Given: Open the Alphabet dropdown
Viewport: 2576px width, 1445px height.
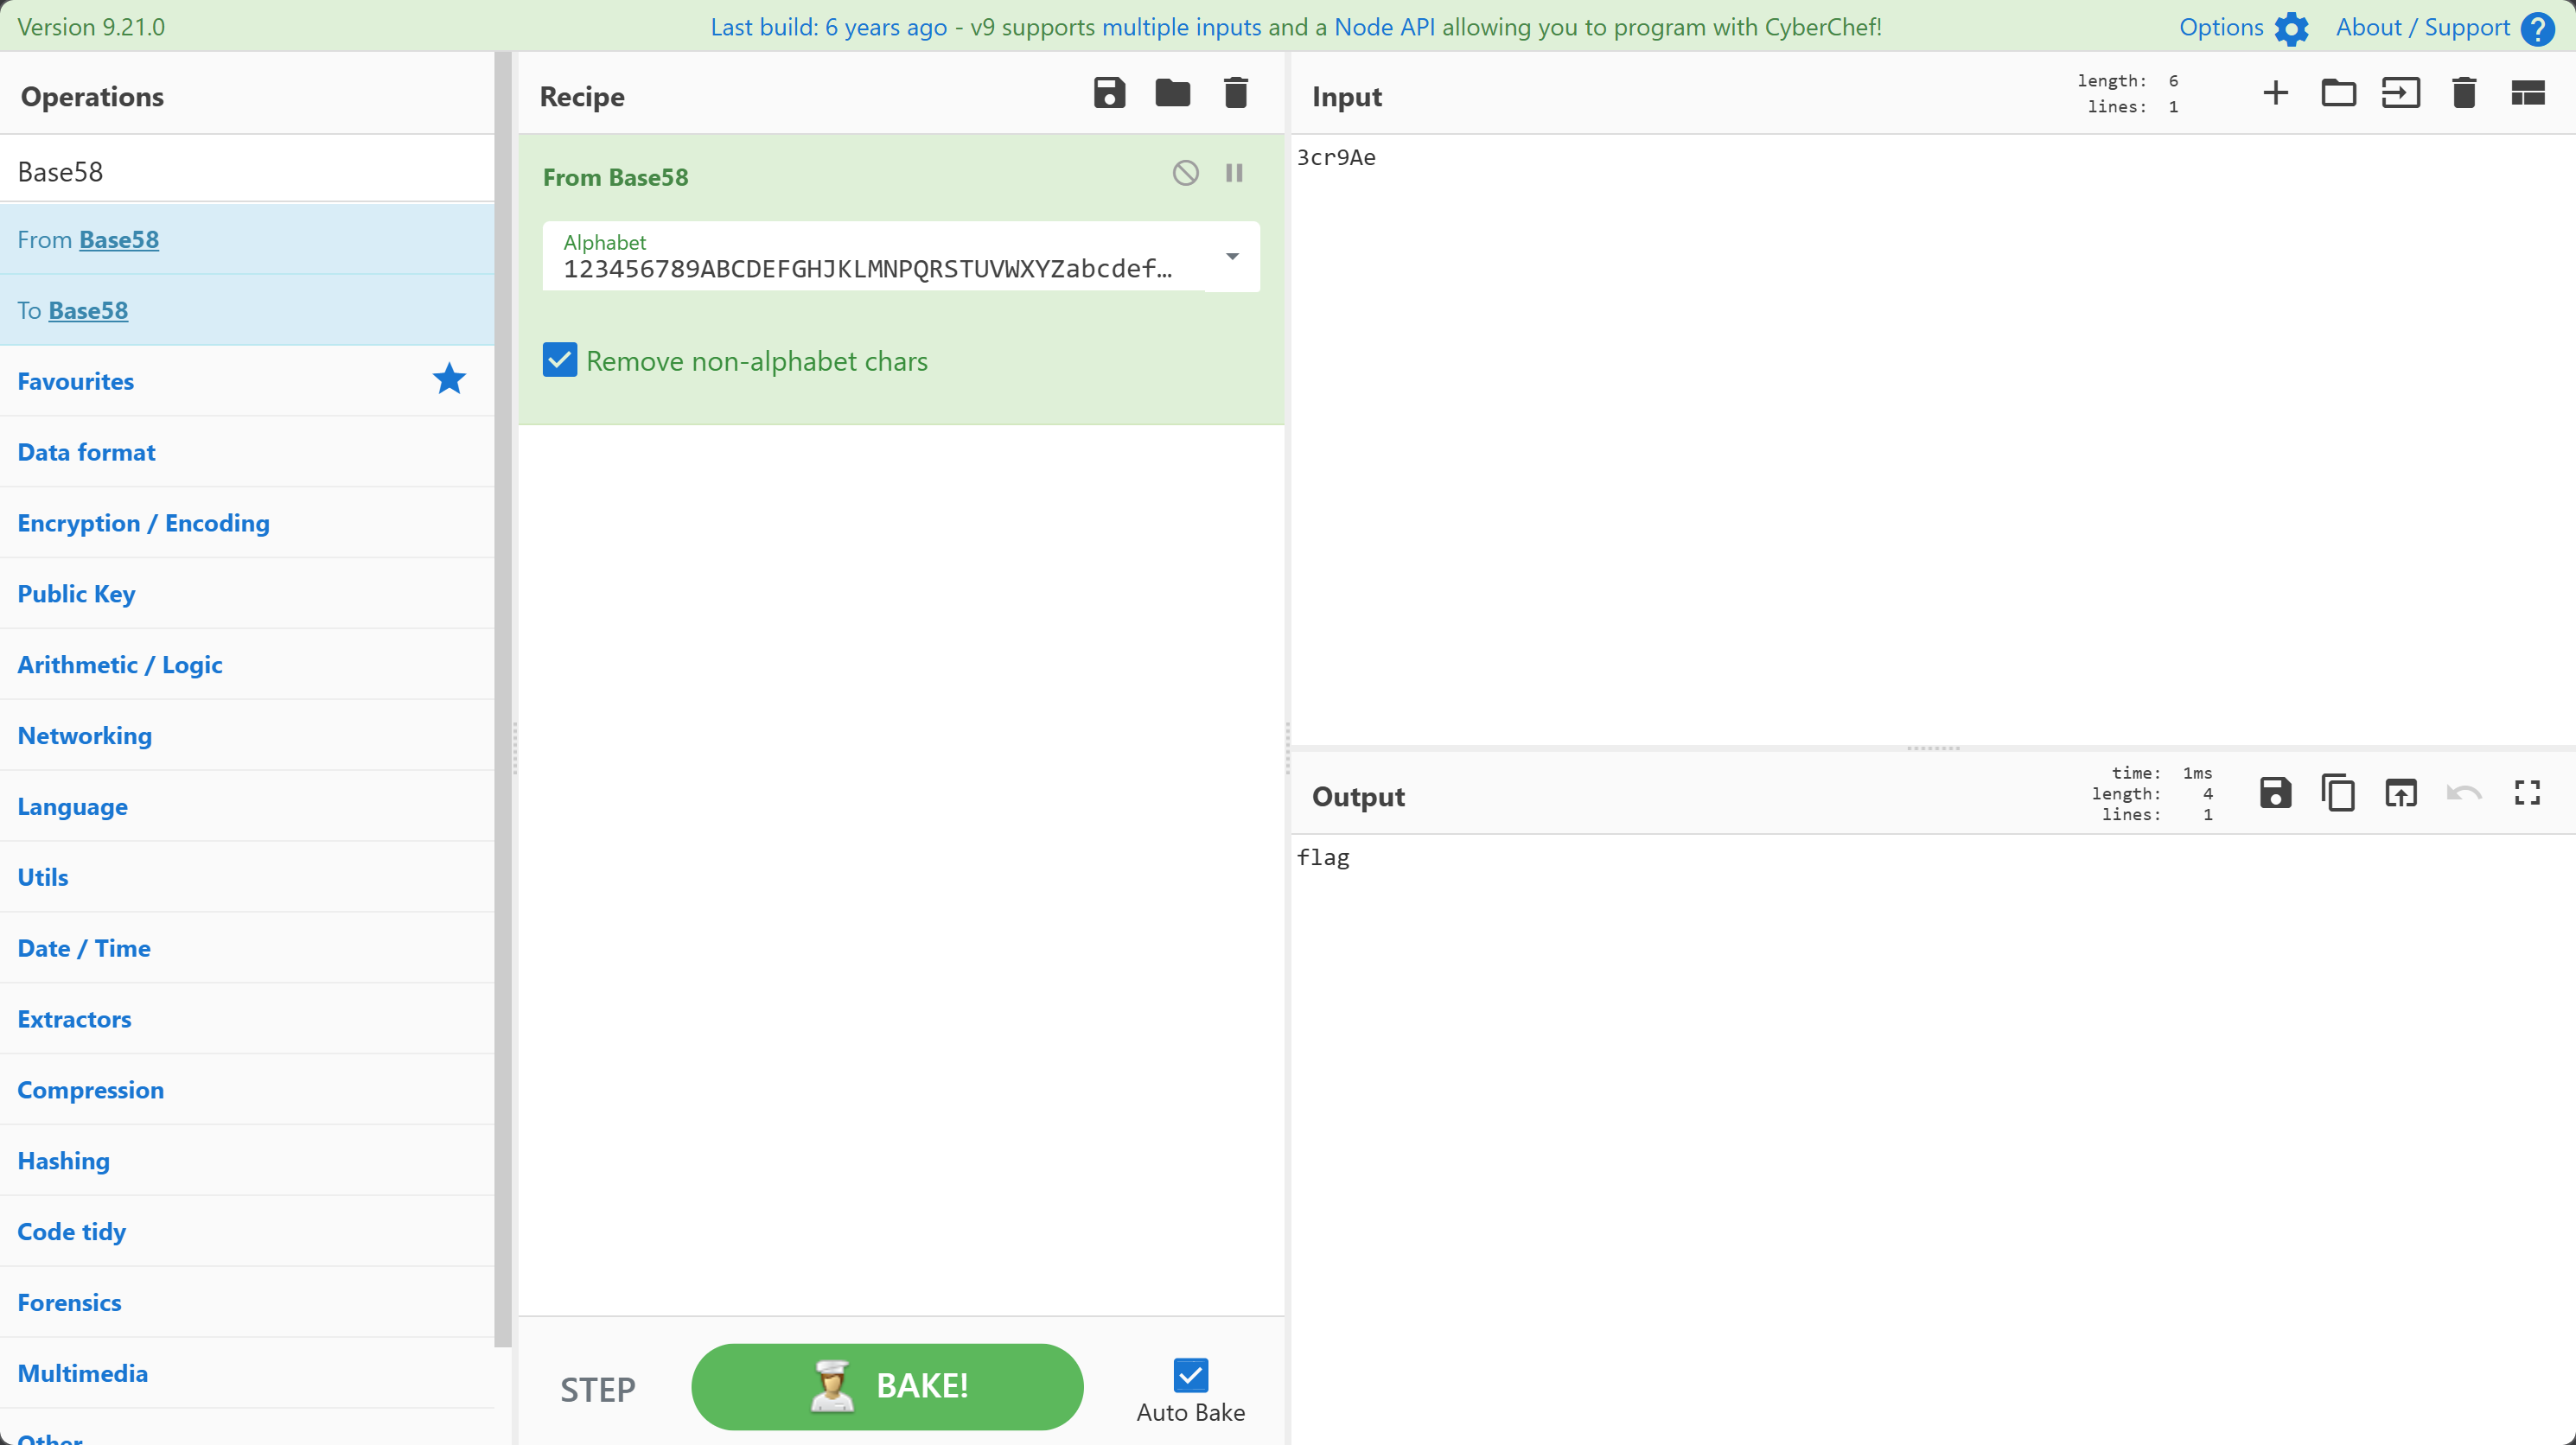Looking at the screenshot, I should (1232, 257).
